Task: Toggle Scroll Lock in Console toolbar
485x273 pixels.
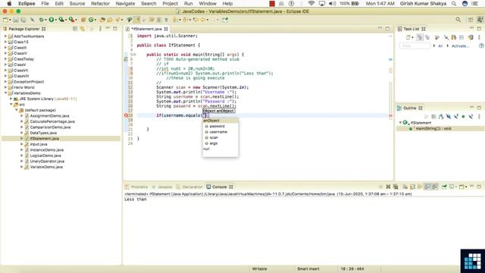Action: coord(412,187)
